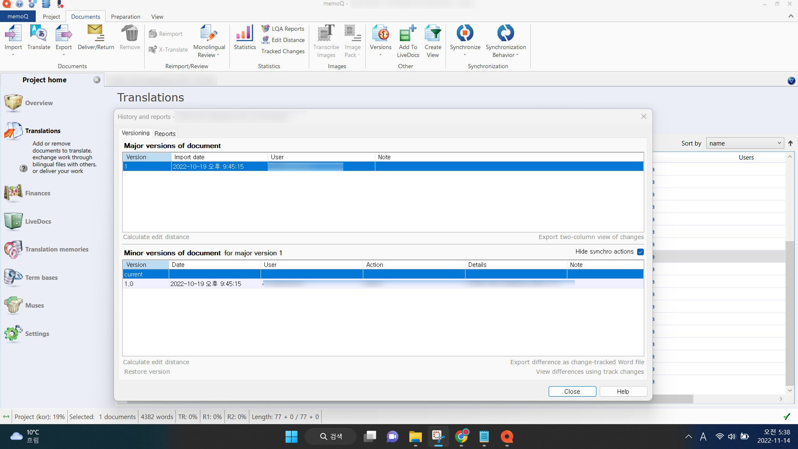Switch to the Documents ribbon tab

click(86, 17)
